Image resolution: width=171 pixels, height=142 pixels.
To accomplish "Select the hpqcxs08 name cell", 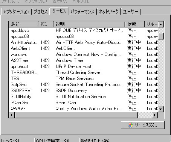I will pyautogui.click(x=20, y=36).
